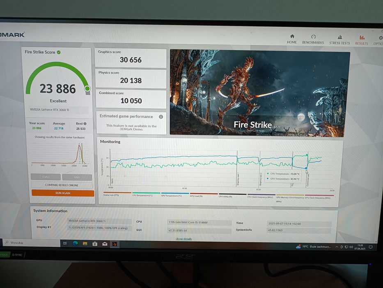
Task: Click the search magnifier icon on the taskbar
Action: 7,242
